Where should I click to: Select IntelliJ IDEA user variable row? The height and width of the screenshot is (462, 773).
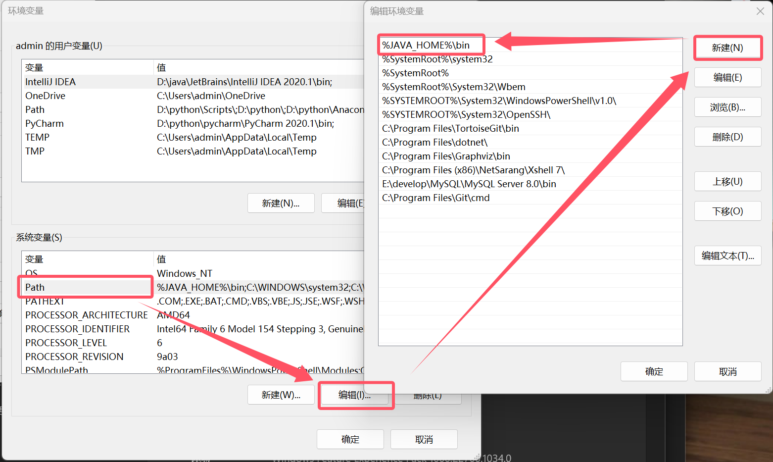click(193, 82)
